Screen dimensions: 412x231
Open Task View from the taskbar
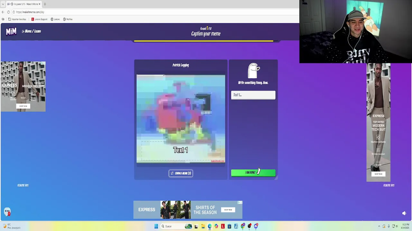coord(196,227)
